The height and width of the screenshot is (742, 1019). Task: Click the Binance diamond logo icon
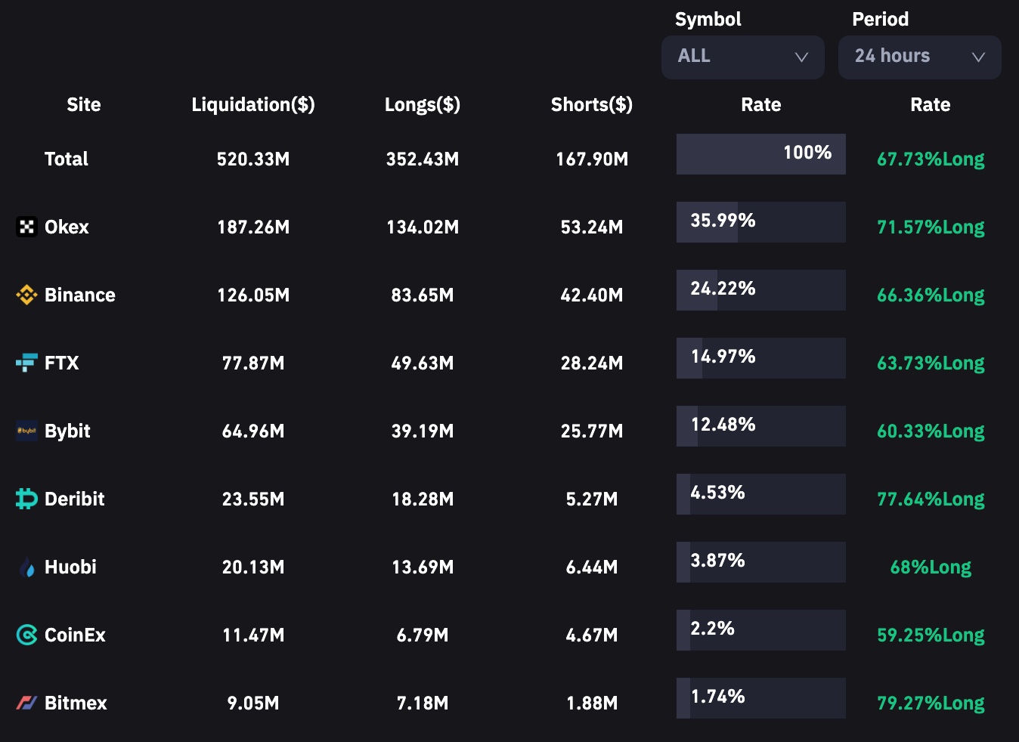(x=26, y=295)
